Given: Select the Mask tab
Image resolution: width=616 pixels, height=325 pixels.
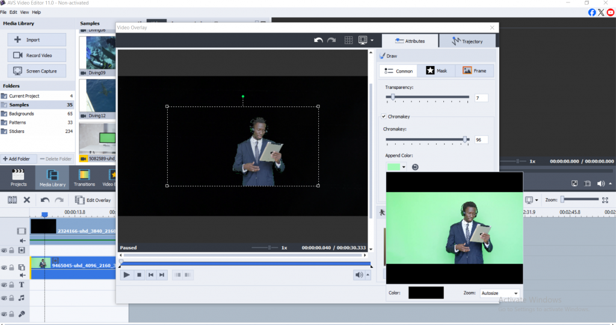Looking at the screenshot, I should (436, 71).
